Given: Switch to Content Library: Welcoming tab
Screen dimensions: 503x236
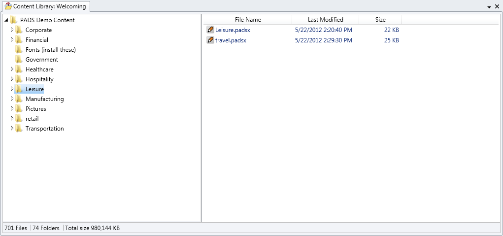Looking at the screenshot, I should click(49, 6).
